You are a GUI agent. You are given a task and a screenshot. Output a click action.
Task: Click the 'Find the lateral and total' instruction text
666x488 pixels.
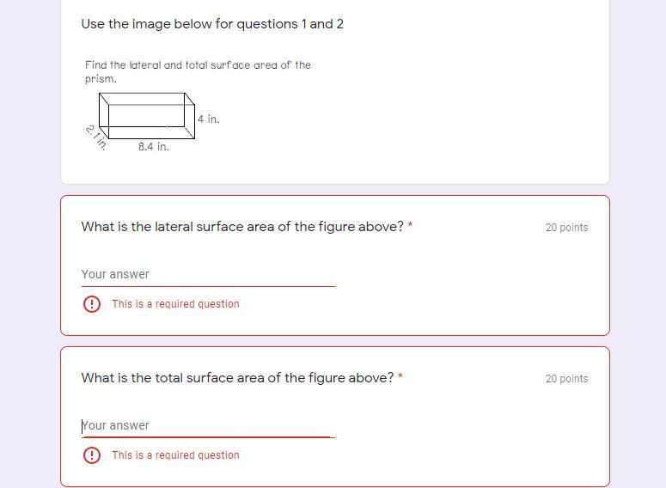point(198,65)
